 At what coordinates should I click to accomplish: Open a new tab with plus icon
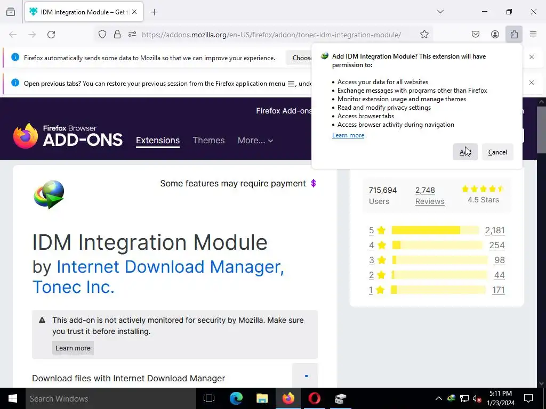[x=154, y=12]
